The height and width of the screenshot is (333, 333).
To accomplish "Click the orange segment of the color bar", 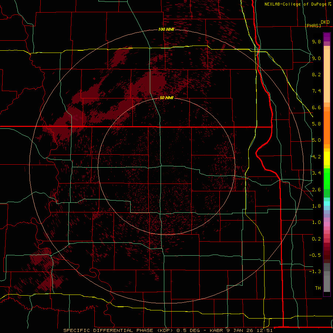I will (327, 128).
